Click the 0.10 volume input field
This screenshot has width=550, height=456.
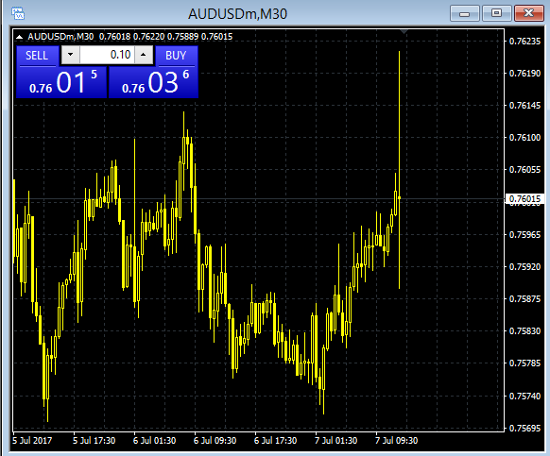pos(107,55)
